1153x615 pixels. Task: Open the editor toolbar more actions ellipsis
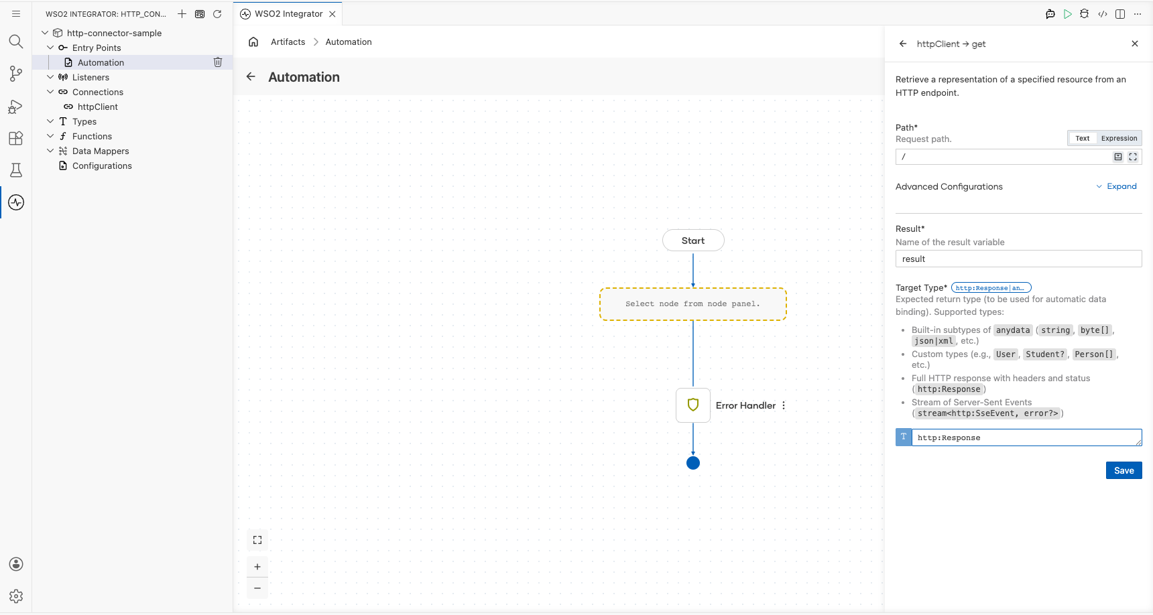pyautogui.click(x=1138, y=14)
